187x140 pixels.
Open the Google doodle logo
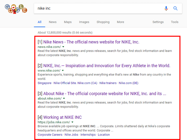click(16, 9)
